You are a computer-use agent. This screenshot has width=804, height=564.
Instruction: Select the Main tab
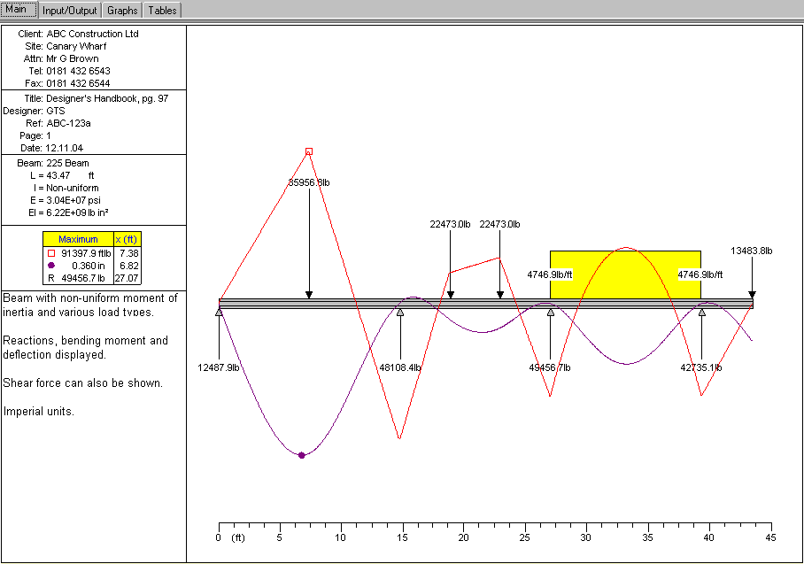(x=19, y=11)
